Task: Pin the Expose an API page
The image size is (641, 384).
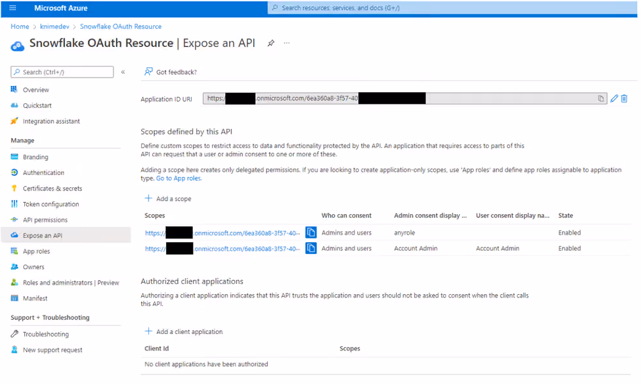Action: tap(271, 43)
